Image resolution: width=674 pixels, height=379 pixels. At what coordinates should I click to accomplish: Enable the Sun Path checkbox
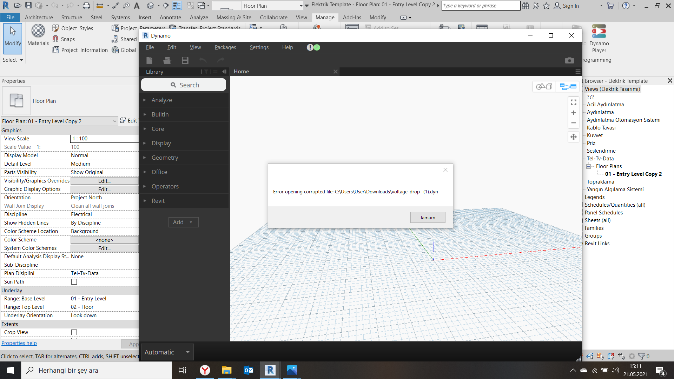click(x=74, y=282)
